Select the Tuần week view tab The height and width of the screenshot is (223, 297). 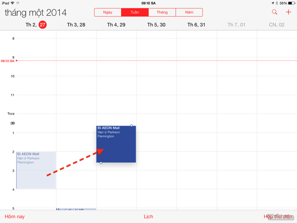point(135,12)
